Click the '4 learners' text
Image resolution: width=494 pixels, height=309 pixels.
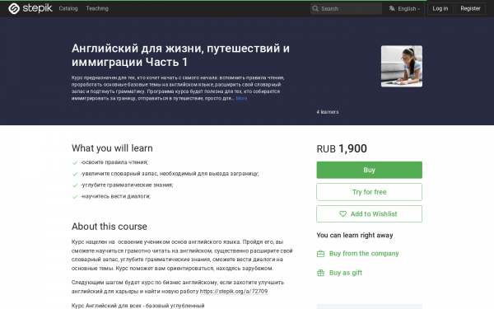tap(328, 112)
